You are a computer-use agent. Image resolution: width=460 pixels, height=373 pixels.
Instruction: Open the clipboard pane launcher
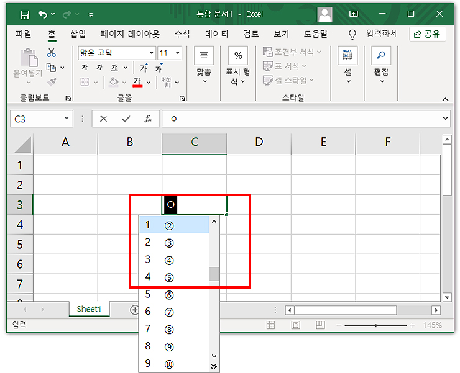tap(68, 99)
